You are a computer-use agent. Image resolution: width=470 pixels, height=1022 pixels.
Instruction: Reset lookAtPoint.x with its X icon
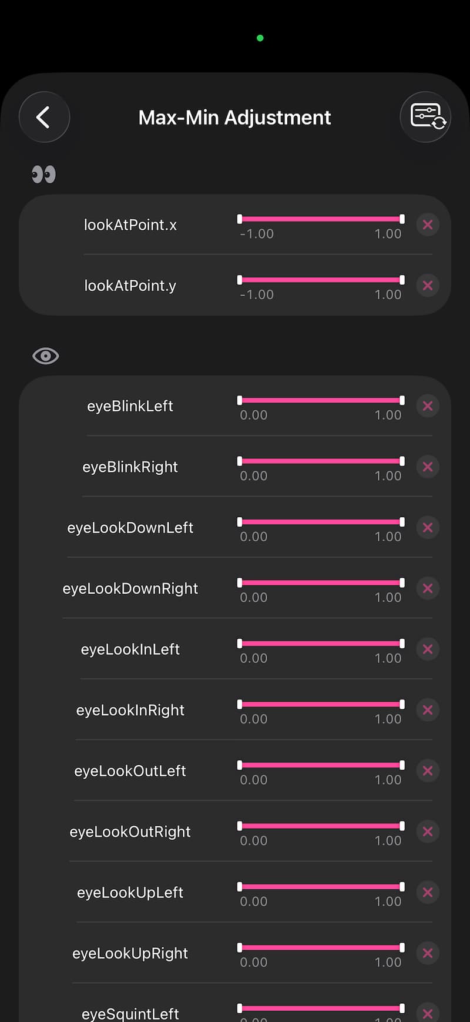(x=428, y=224)
